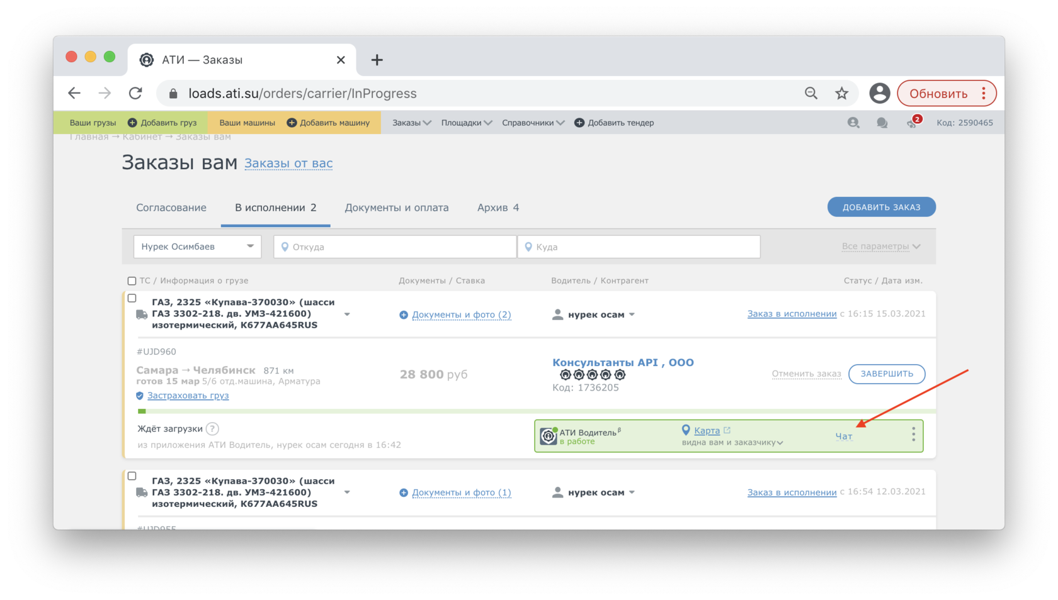Click the Куда input field
Screen dimensions: 1058x600
click(639, 247)
